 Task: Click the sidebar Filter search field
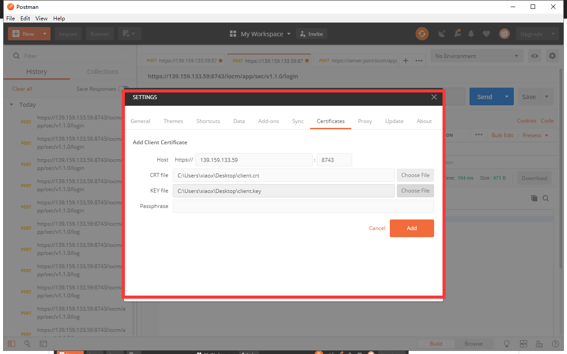point(70,56)
